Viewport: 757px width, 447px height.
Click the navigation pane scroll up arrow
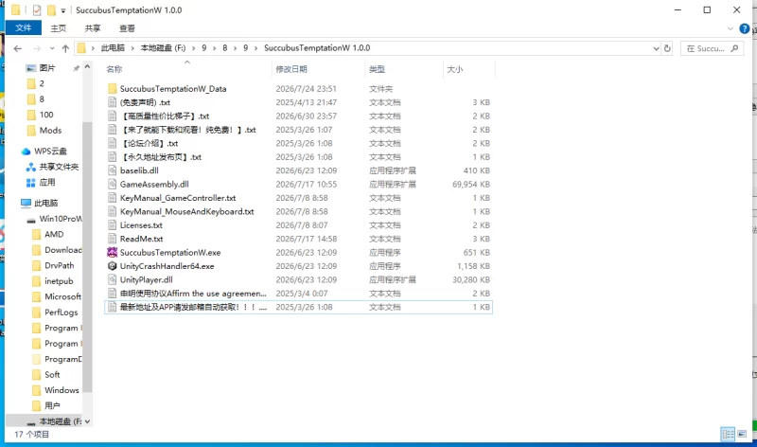tap(87, 67)
